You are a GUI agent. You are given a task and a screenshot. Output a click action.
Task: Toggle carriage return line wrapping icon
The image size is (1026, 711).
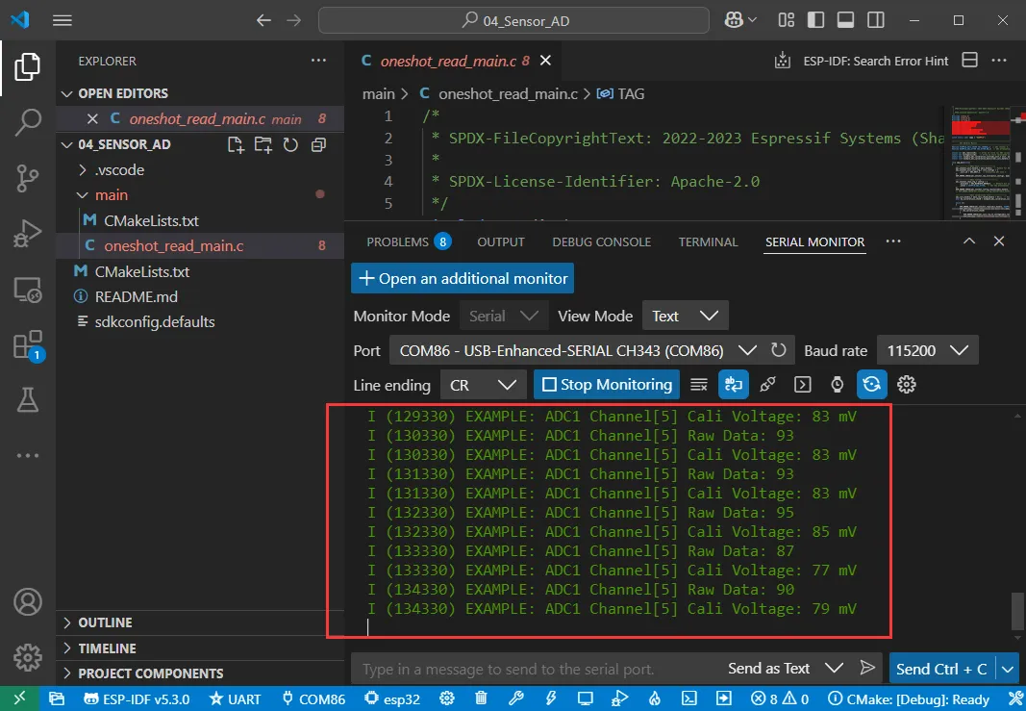point(734,384)
